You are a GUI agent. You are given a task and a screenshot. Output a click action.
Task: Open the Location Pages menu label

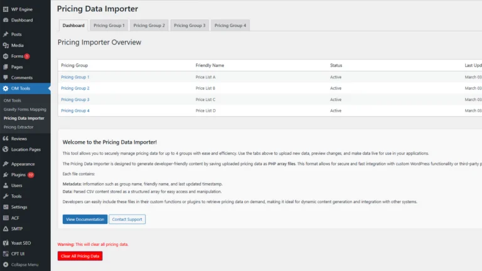point(26,149)
